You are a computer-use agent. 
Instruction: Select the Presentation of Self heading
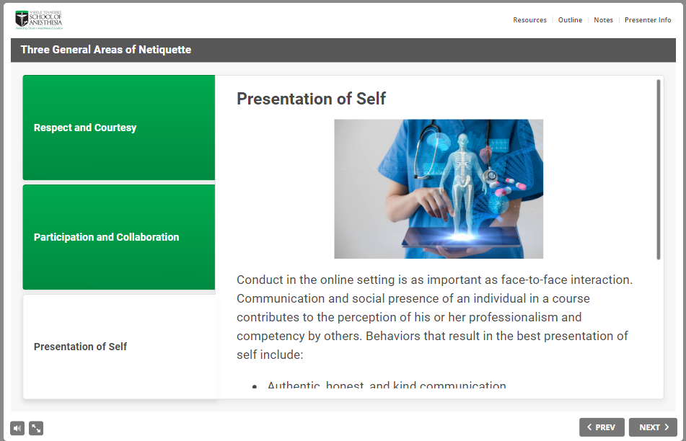[311, 99]
